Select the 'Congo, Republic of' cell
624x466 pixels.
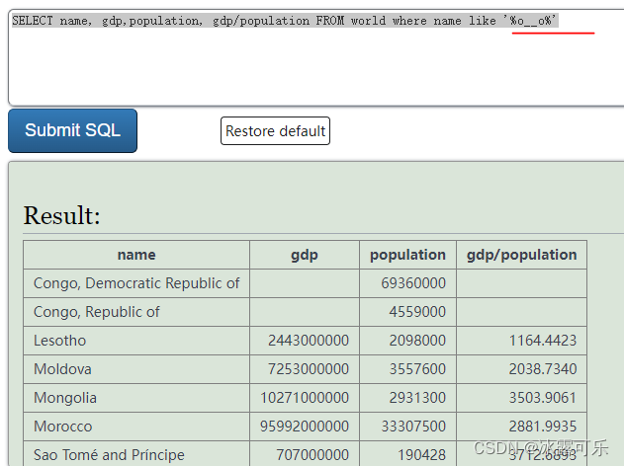(x=136, y=312)
